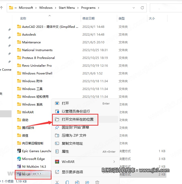The image size is (182, 184).
Task: Expand chevron after Programs breadcrumb
Action: pyautogui.click(x=99, y=8)
